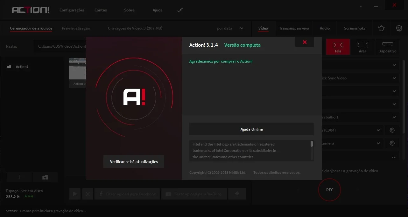Click Fazer upload para Facebook
This screenshot has height=217, width=408.
coord(127,194)
